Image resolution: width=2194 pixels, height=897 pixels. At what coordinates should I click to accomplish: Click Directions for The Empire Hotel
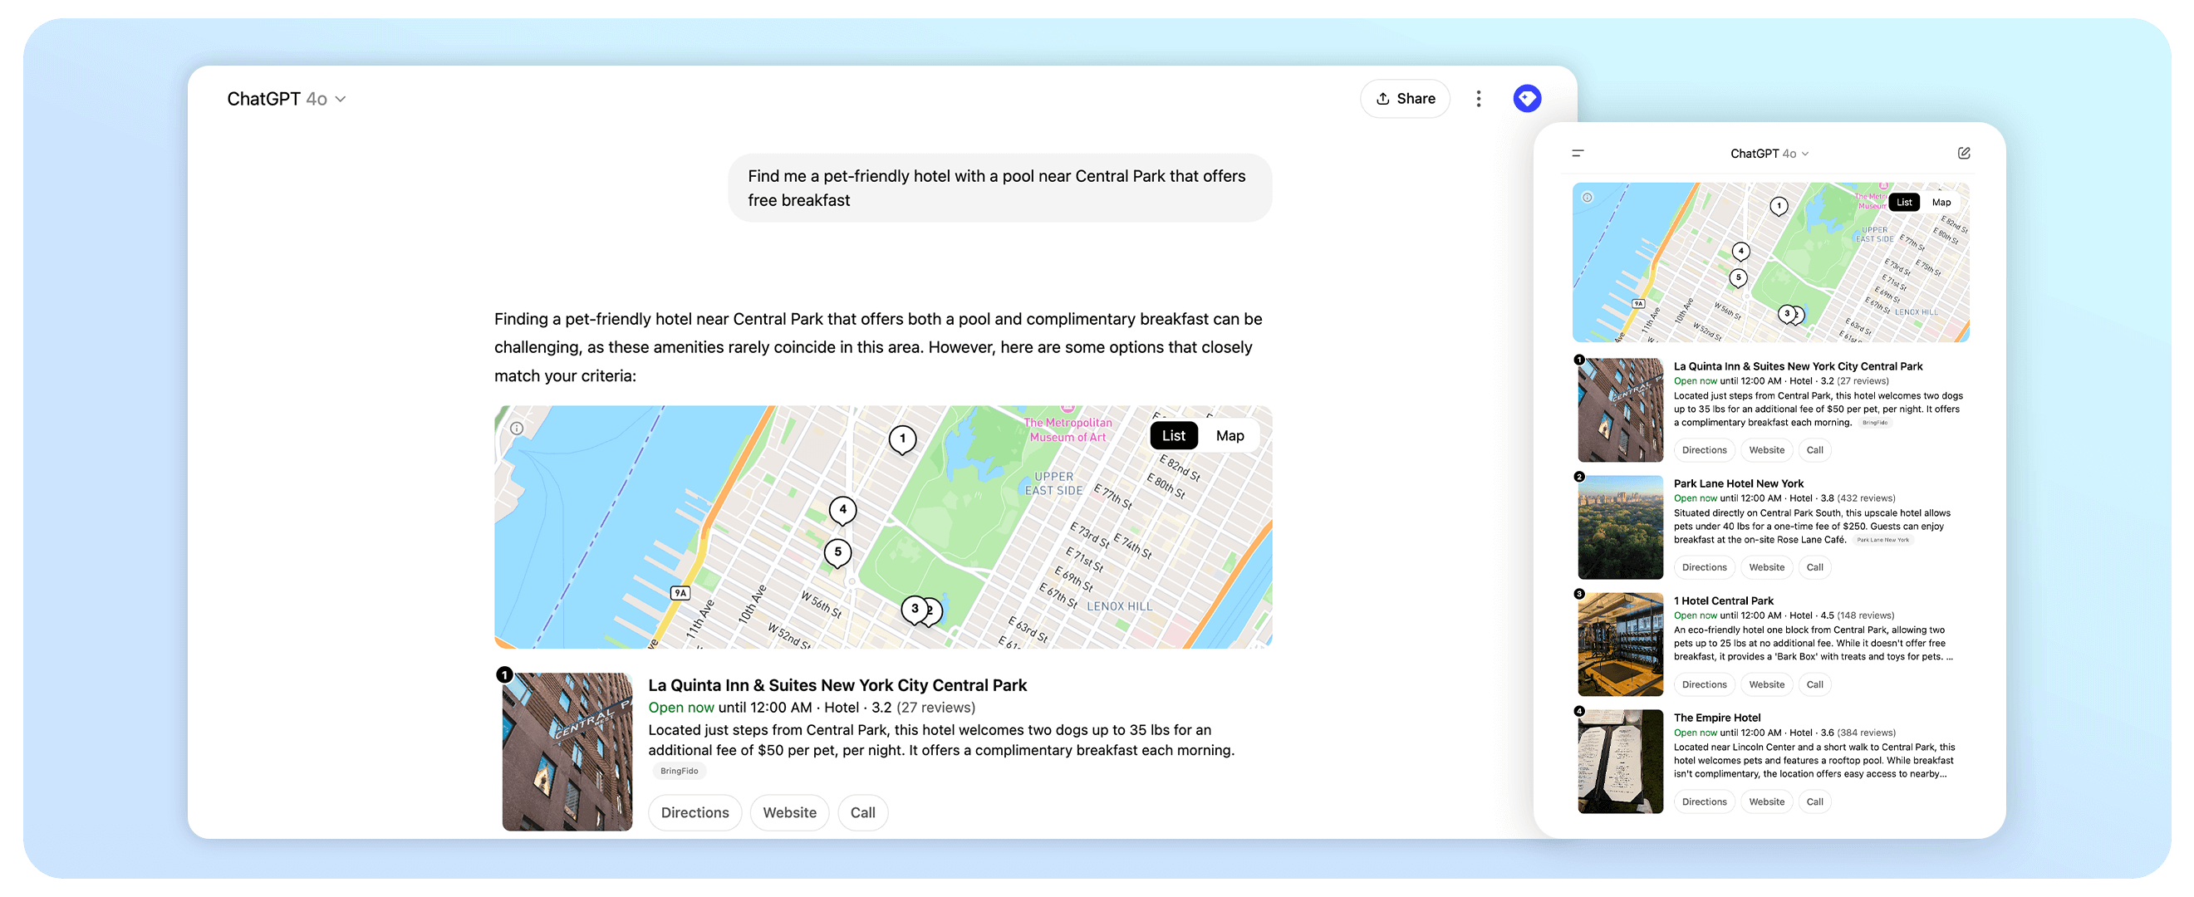click(1704, 801)
